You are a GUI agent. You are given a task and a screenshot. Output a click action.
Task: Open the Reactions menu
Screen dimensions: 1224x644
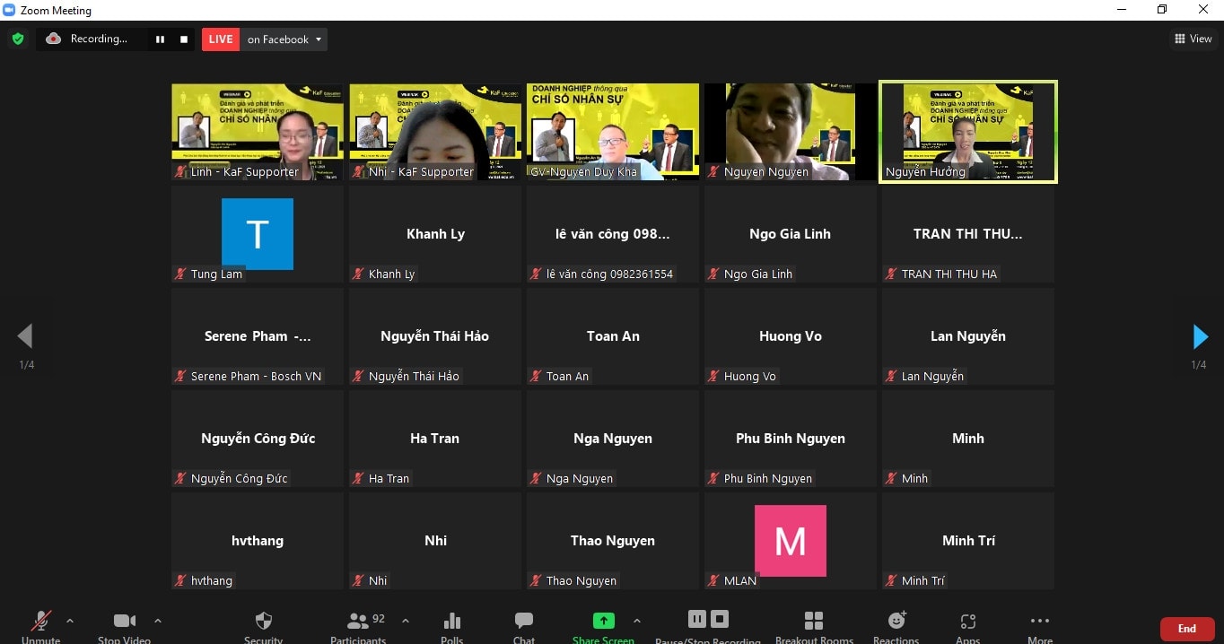[x=896, y=626]
